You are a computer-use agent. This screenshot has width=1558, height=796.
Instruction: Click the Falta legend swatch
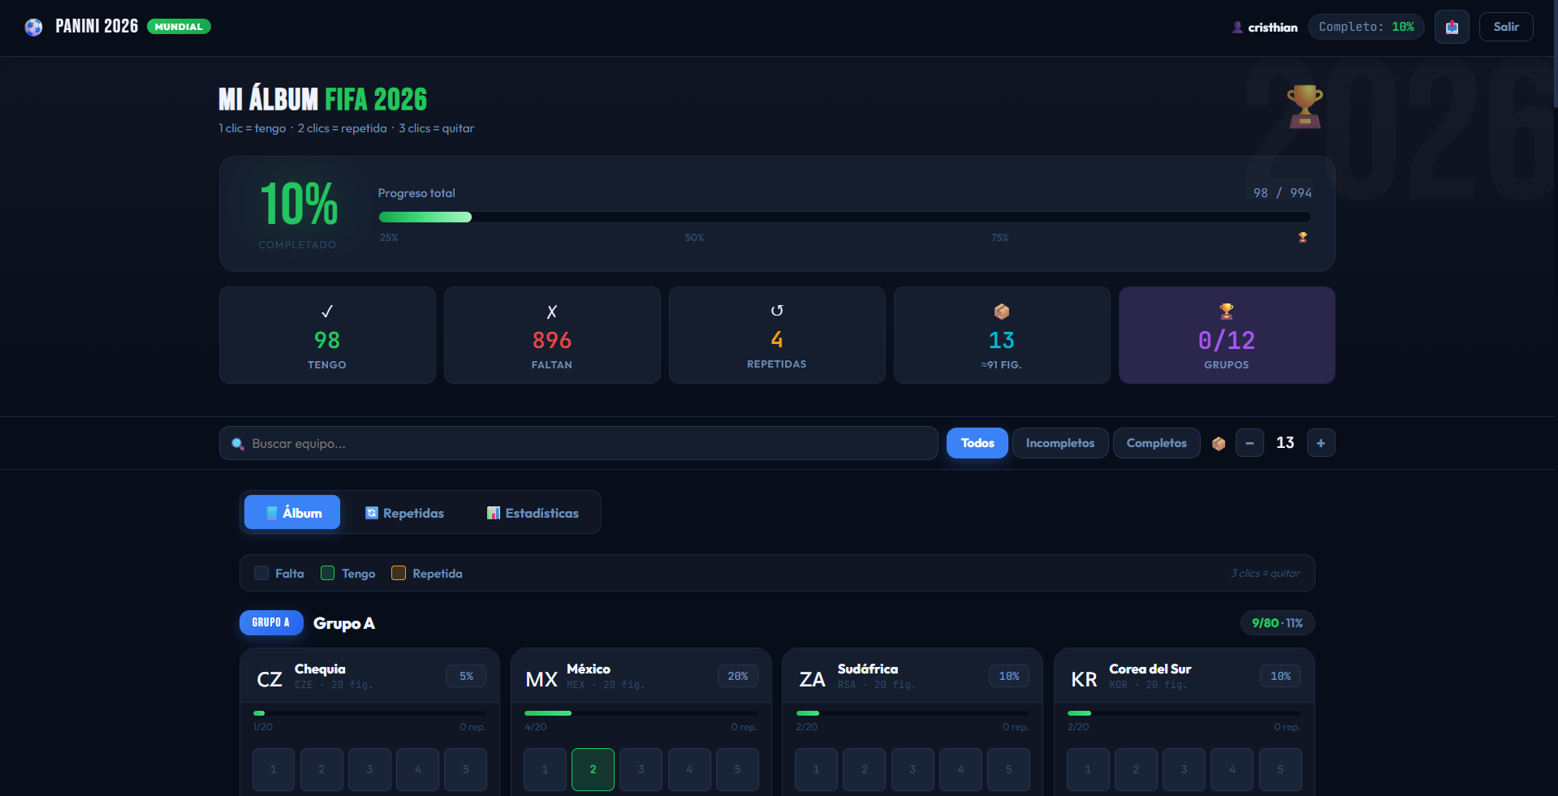[x=261, y=573]
